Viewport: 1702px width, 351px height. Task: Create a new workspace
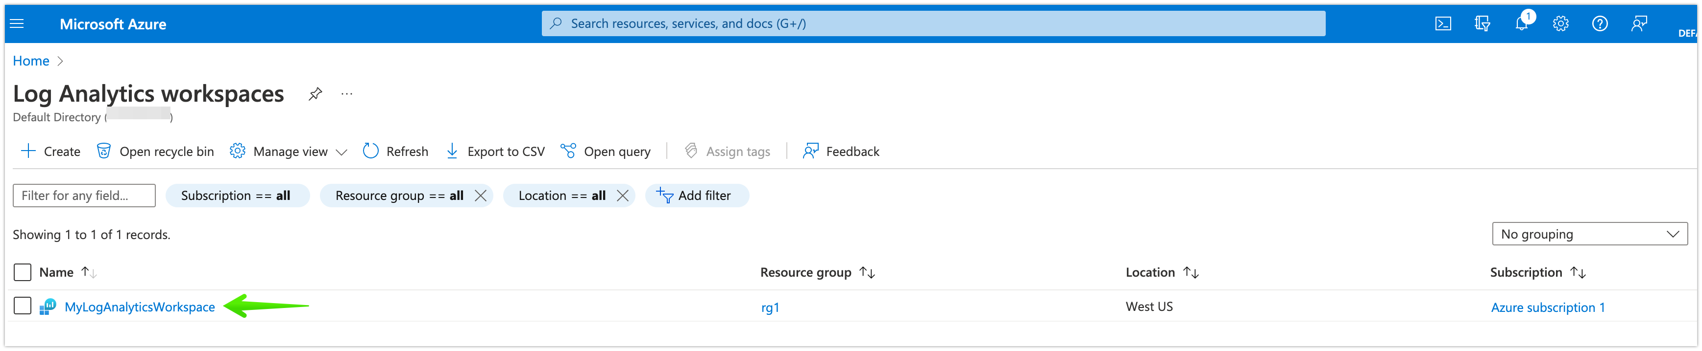[x=51, y=151]
